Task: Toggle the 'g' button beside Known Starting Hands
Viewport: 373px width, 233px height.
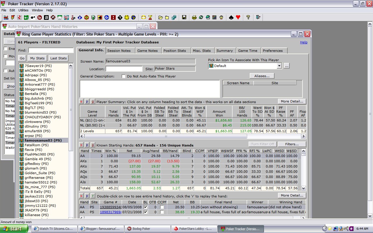Action: coord(93,145)
